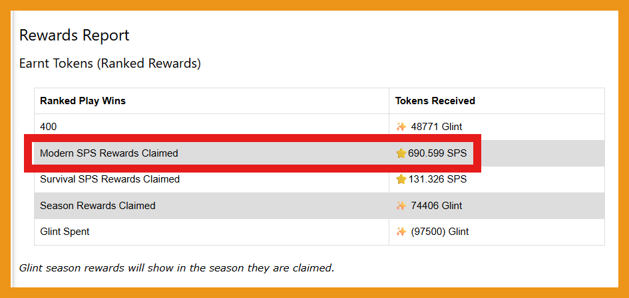This screenshot has width=629, height=298.
Task: Select the (97500) Glint value
Action: 440,231
